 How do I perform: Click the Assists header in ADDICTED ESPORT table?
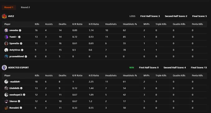pos(49,76)
